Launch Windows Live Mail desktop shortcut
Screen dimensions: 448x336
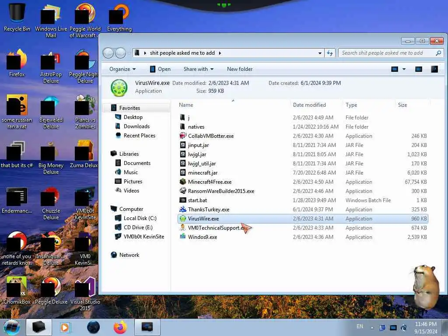pos(51,21)
